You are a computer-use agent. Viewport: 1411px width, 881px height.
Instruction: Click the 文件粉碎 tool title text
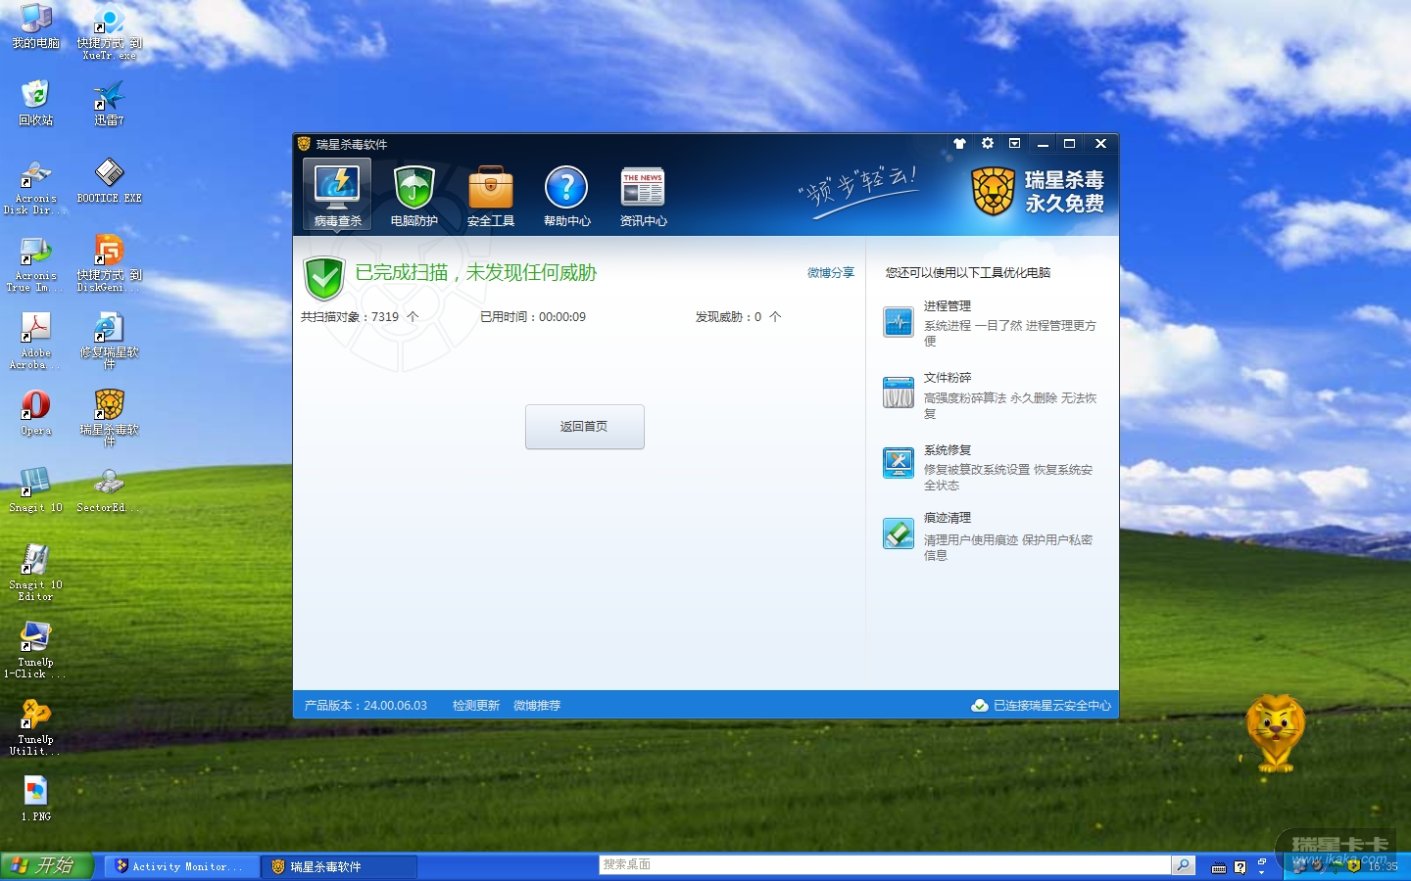pos(948,378)
